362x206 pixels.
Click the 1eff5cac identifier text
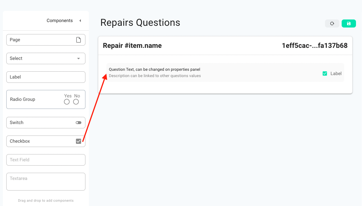coord(315,46)
